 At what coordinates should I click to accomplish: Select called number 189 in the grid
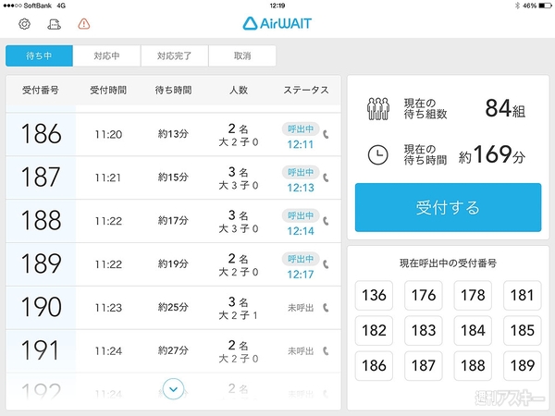pos(523,366)
